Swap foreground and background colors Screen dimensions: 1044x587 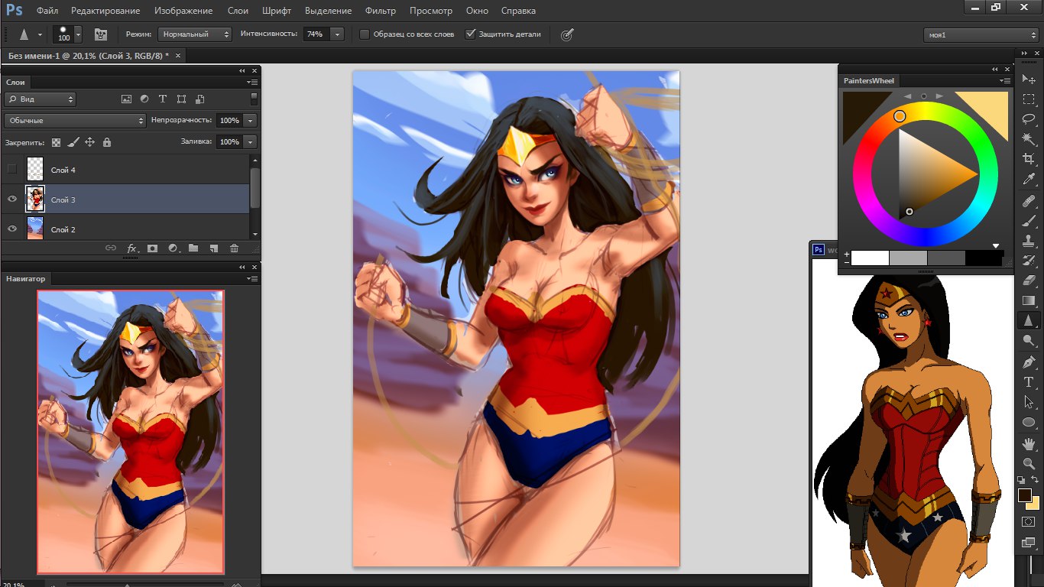(1035, 479)
